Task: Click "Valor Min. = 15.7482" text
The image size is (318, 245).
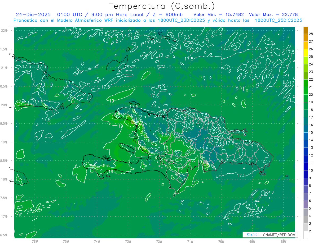Action: (219, 15)
